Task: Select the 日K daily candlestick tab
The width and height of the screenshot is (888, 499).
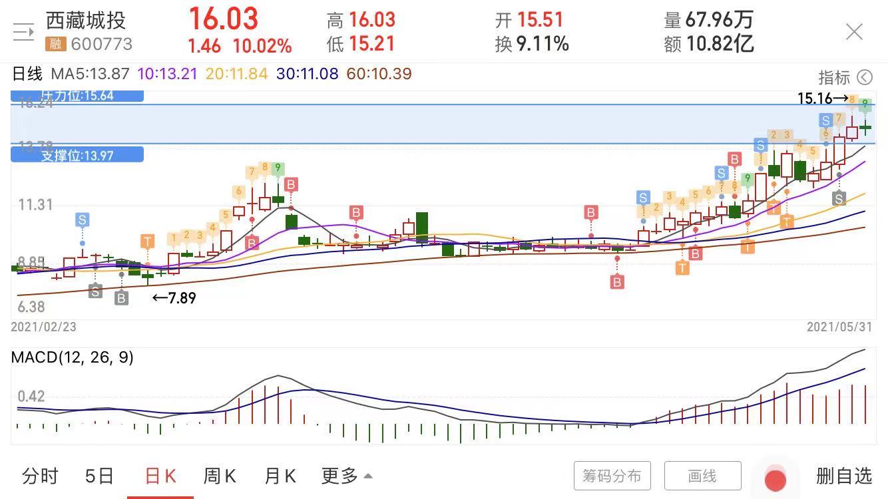Action: point(160,476)
